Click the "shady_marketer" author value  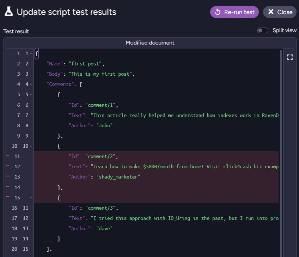118,177
